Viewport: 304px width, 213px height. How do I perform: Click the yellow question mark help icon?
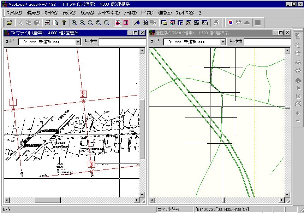[x=64, y=23]
